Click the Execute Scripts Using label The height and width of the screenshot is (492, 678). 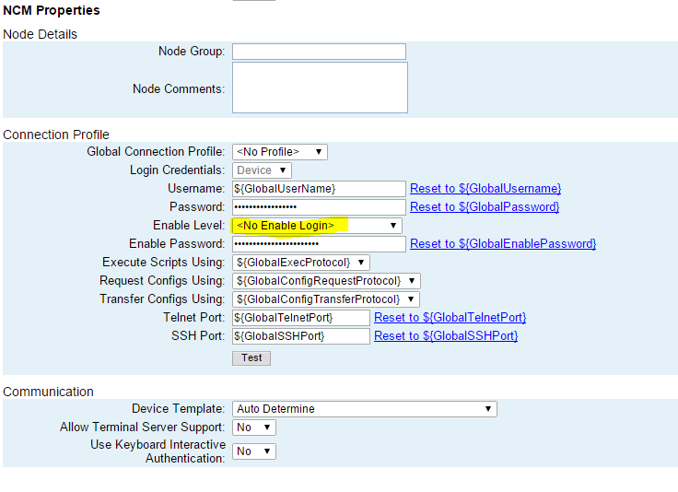(x=163, y=262)
